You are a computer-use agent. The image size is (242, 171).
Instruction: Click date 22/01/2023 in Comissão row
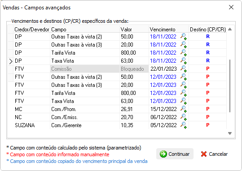[x=163, y=69]
